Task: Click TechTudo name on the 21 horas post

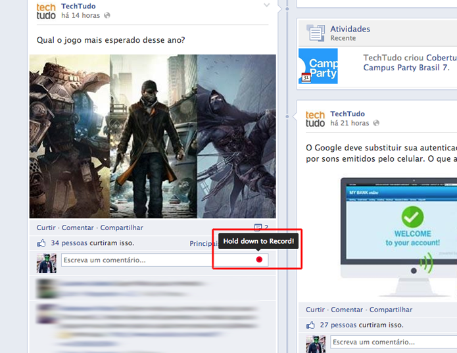Action: pos(347,114)
